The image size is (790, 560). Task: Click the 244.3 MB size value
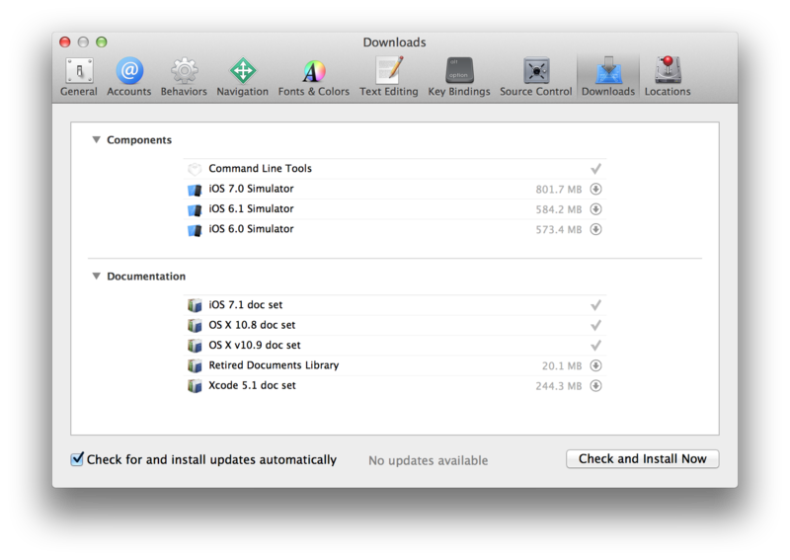pyautogui.click(x=558, y=386)
